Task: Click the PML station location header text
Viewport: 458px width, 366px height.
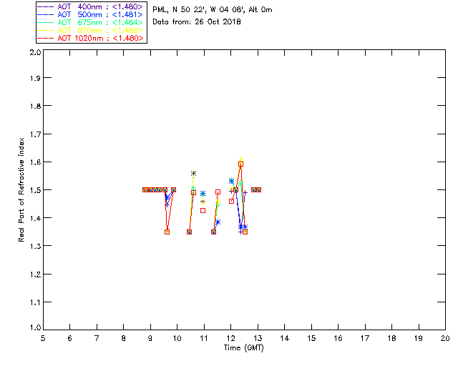Action: (213, 10)
